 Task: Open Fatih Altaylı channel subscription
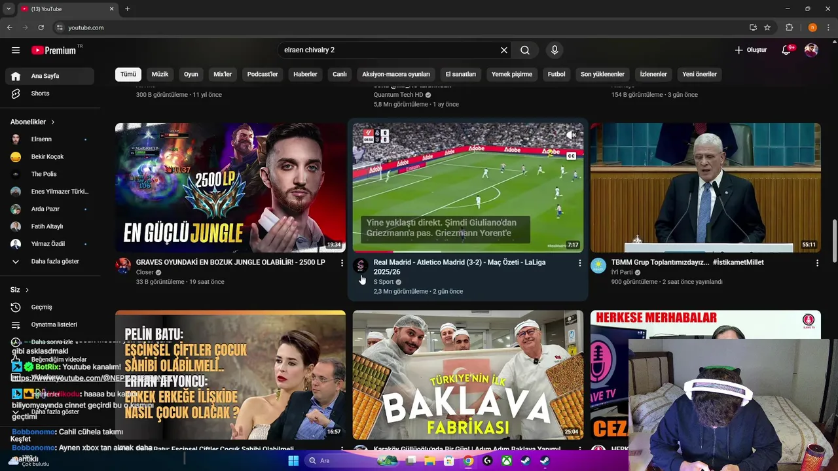50,226
